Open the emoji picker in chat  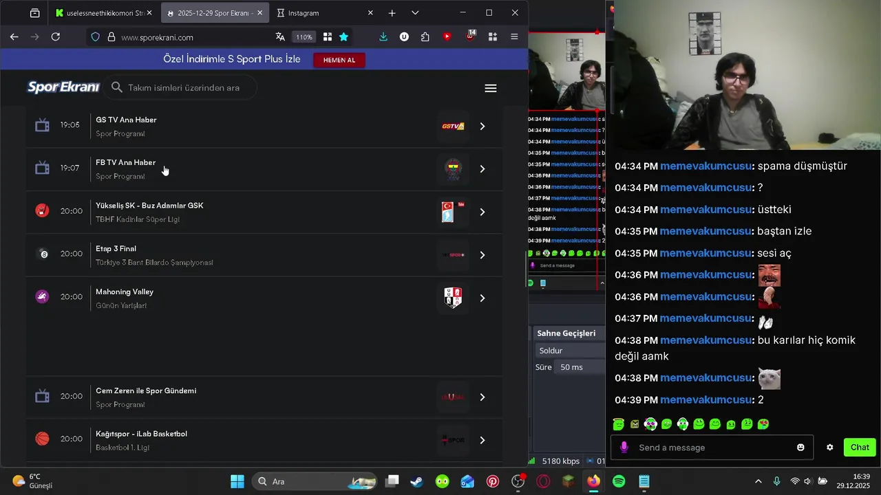tap(800, 448)
